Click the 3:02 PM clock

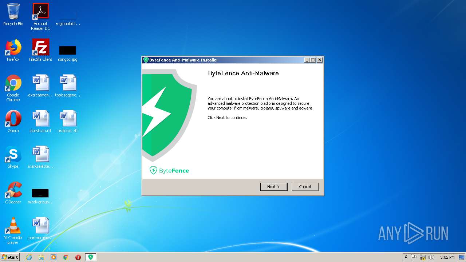[447, 257]
